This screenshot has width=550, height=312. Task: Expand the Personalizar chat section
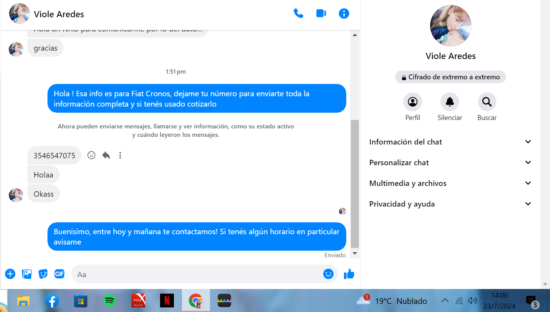[450, 163]
